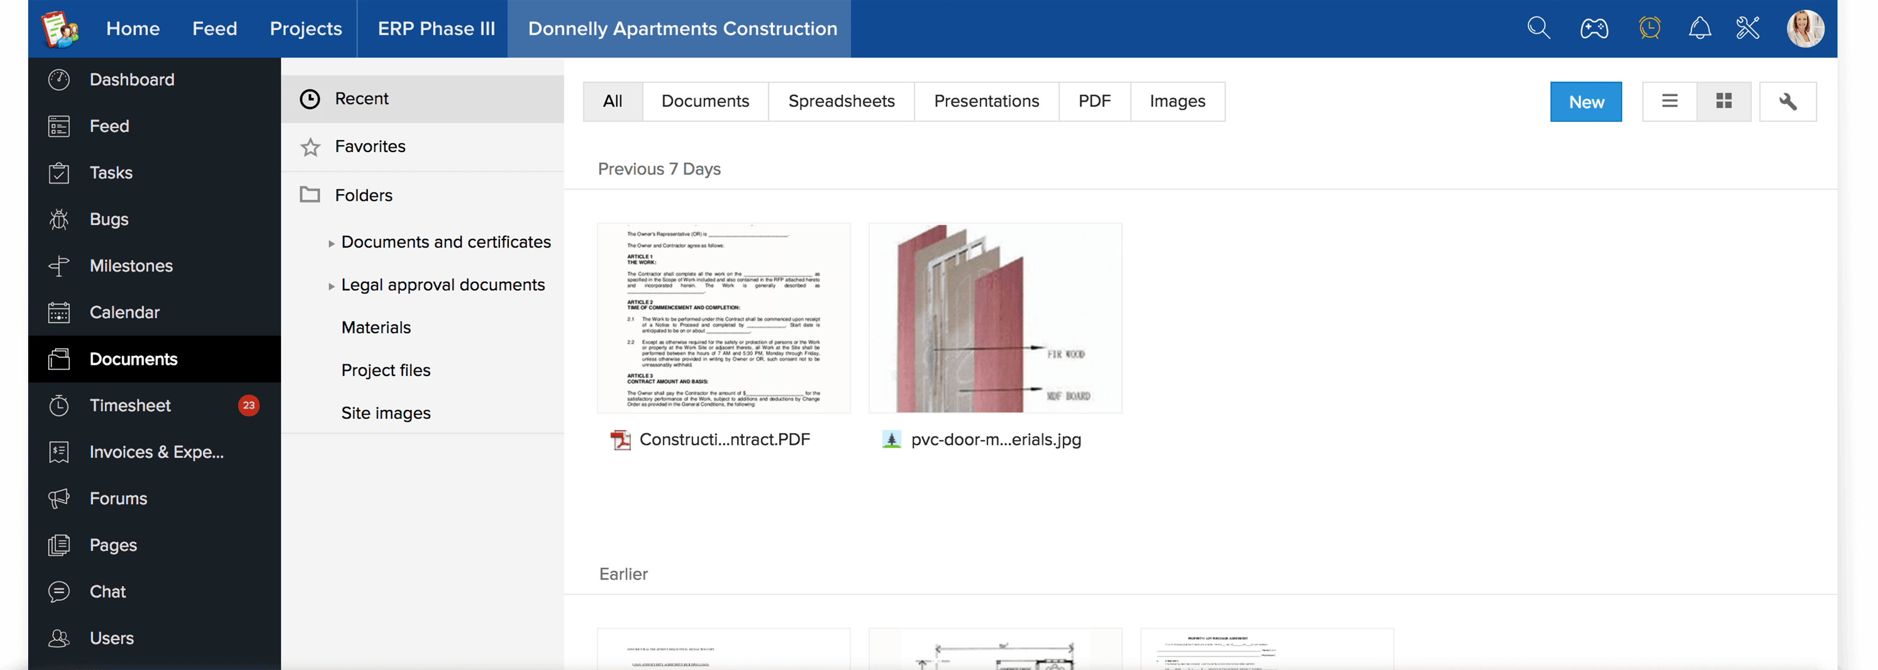The height and width of the screenshot is (670, 1878).
Task: Click the New button to create a document
Action: click(x=1586, y=101)
